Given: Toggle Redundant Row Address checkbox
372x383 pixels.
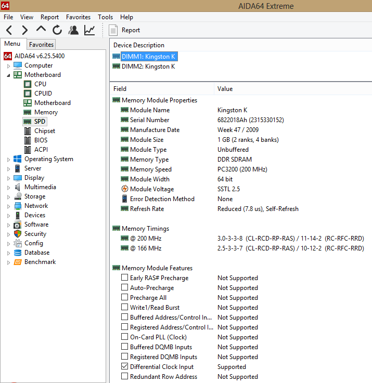Looking at the screenshot, I should (124, 376).
